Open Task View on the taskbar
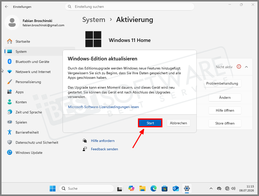The image size is (259, 196). 120,189
